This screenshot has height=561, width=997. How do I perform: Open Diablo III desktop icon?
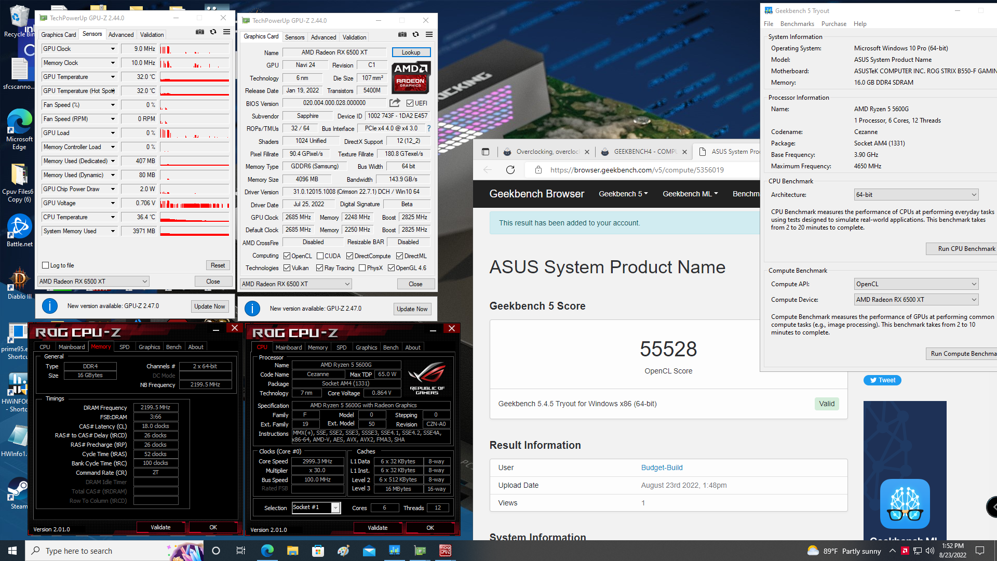(x=19, y=283)
